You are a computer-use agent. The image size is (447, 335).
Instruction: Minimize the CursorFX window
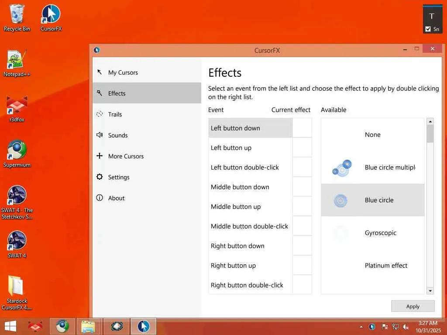[405, 50]
